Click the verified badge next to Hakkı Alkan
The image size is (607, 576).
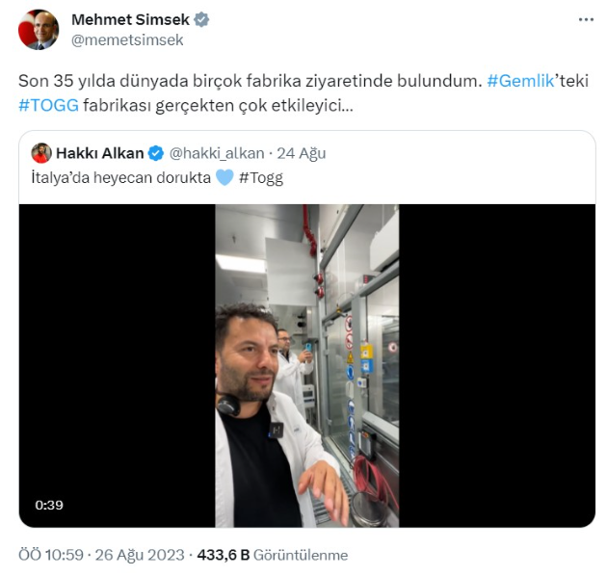[x=155, y=153]
